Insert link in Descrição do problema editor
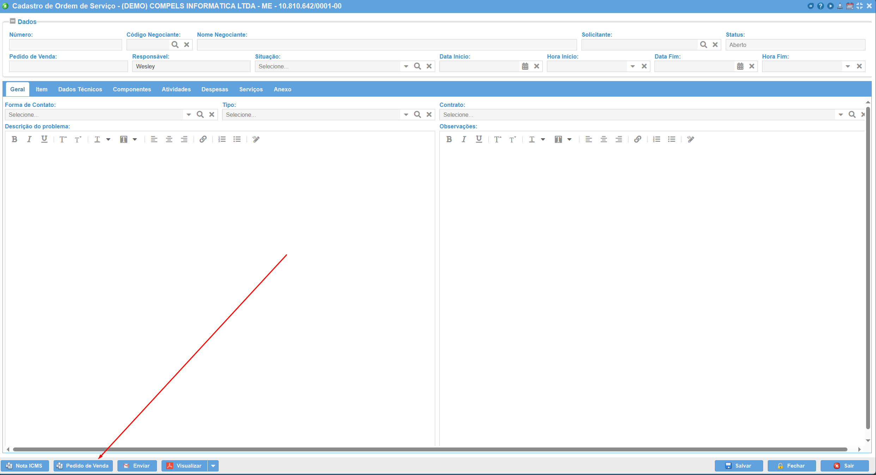 pos(203,139)
